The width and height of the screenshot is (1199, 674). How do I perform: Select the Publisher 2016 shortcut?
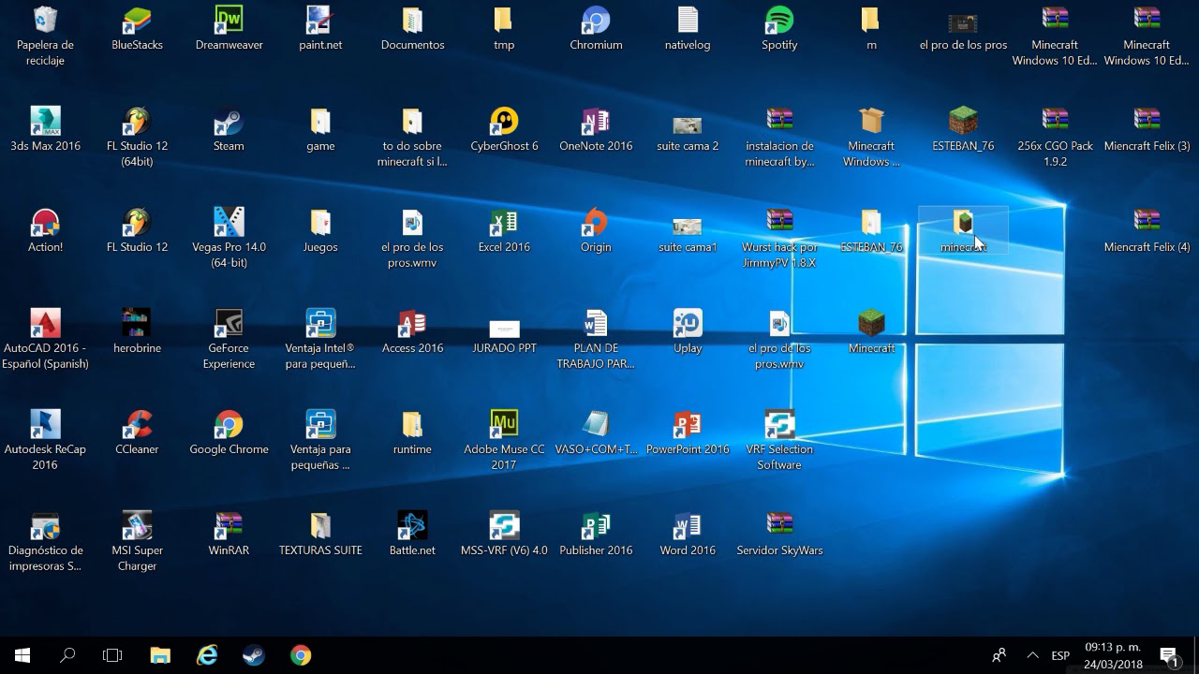596,534
